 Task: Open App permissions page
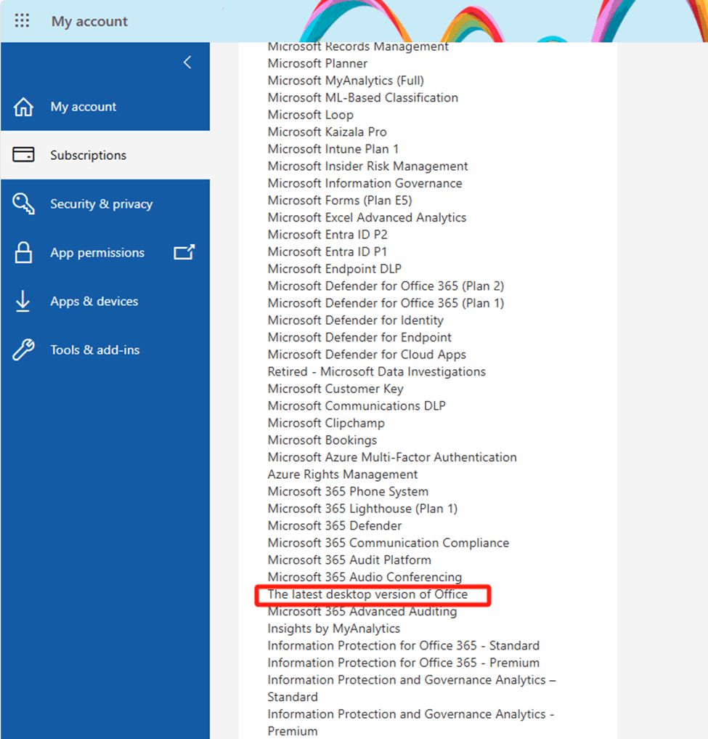point(105,253)
